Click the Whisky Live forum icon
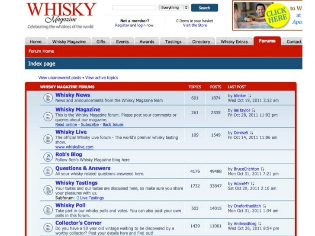The height and width of the screenshot is (236, 315). [x=48, y=139]
